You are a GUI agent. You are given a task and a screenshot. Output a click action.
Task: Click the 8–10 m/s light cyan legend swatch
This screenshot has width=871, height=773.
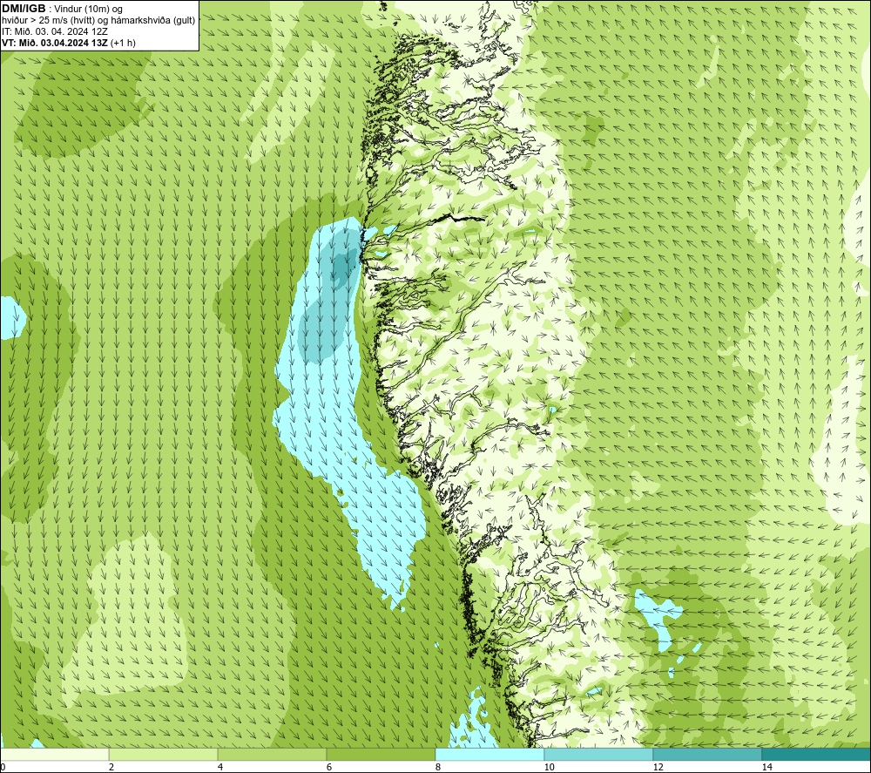[x=490, y=755]
